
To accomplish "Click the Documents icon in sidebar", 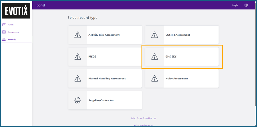I will click(4, 32).
